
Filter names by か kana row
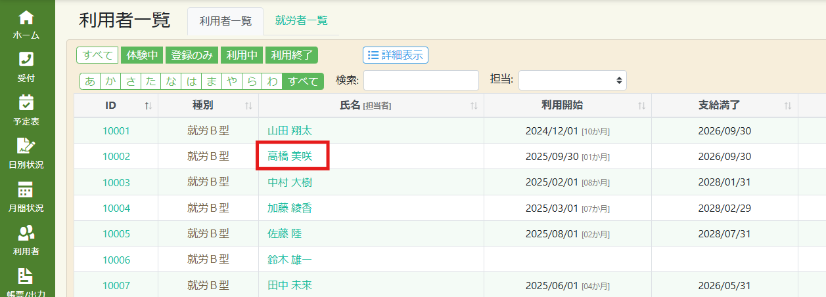coord(110,81)
